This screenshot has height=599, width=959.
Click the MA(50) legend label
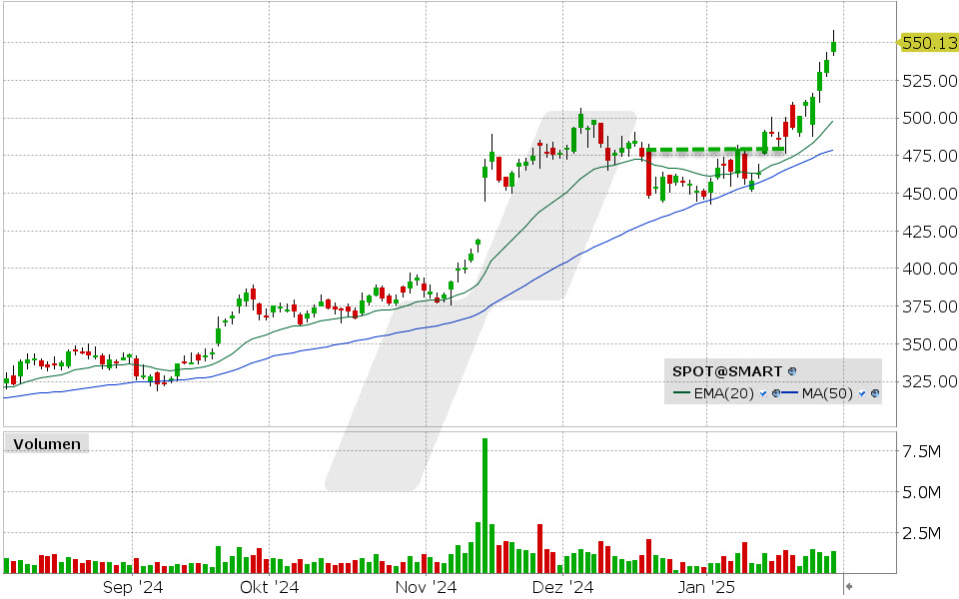(x=827, y=393)
